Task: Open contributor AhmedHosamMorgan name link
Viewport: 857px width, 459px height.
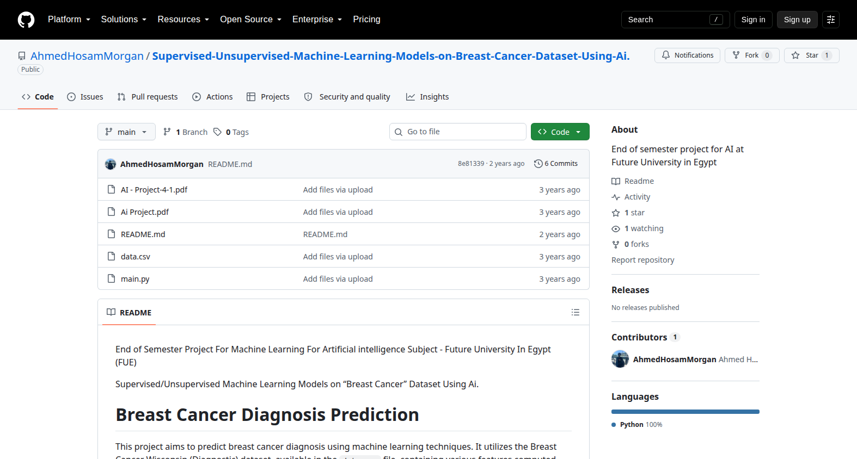Action: (x=675, y=359)
